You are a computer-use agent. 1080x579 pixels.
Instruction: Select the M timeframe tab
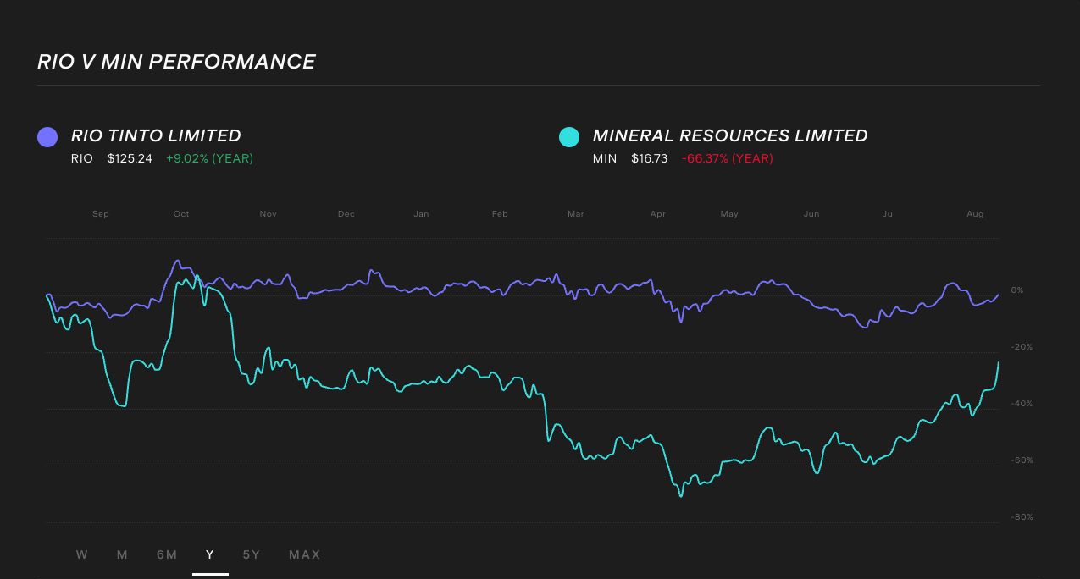click(x=122, y=554)
